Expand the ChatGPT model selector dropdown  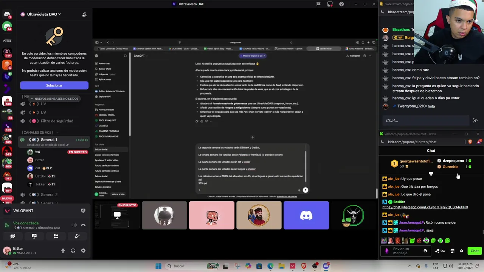pyautogui.click(x=140, y=56)
